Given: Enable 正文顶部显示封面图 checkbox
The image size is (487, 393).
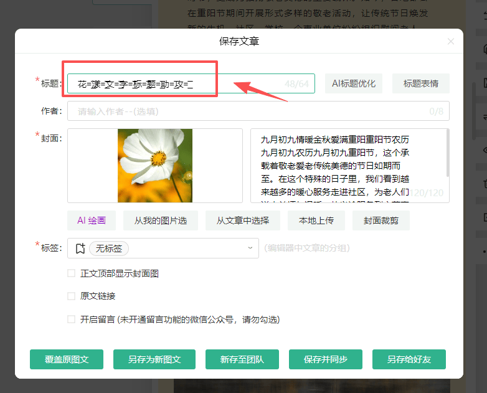Looking at the screenshot, I should 72,273.
